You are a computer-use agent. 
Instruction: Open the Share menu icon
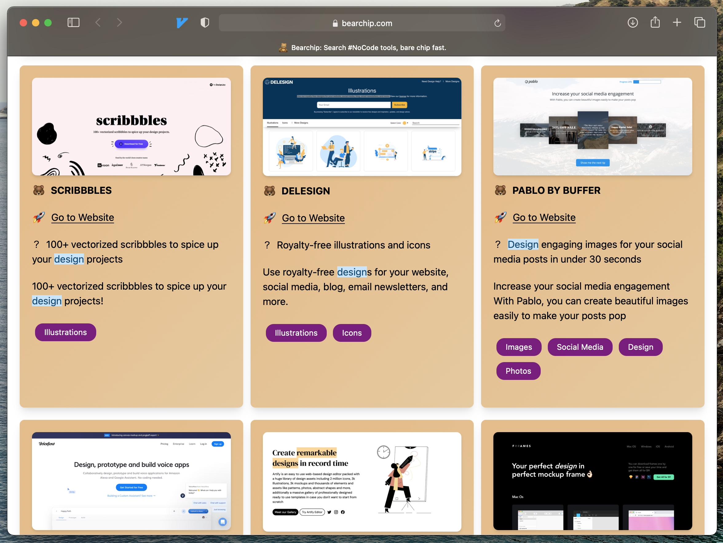point(655,22)
